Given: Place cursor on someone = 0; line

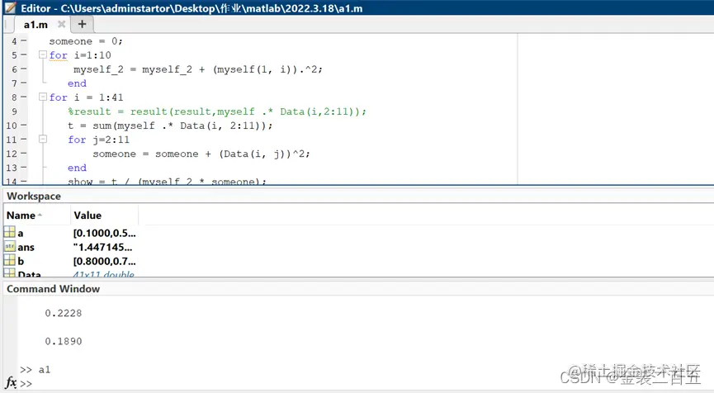Looking at the screenshot, I should (86, 41).
